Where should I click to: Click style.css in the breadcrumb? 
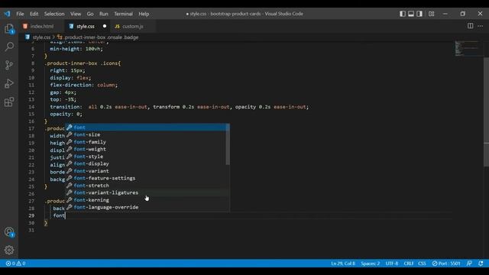tap(41, 37)
